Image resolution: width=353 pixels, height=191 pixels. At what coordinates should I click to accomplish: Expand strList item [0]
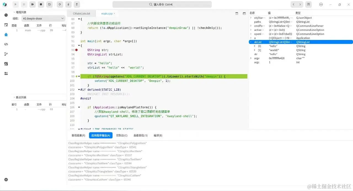(255, 46)
